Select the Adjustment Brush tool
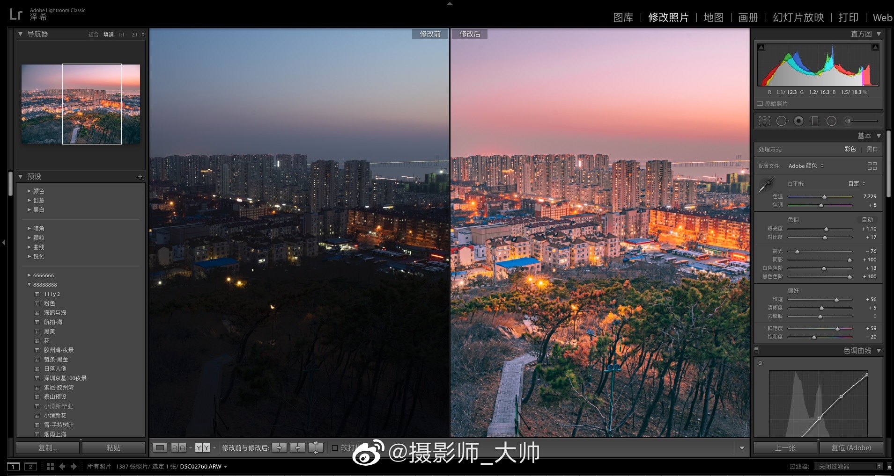Screen dimensions: 894x476 [848, 121]
